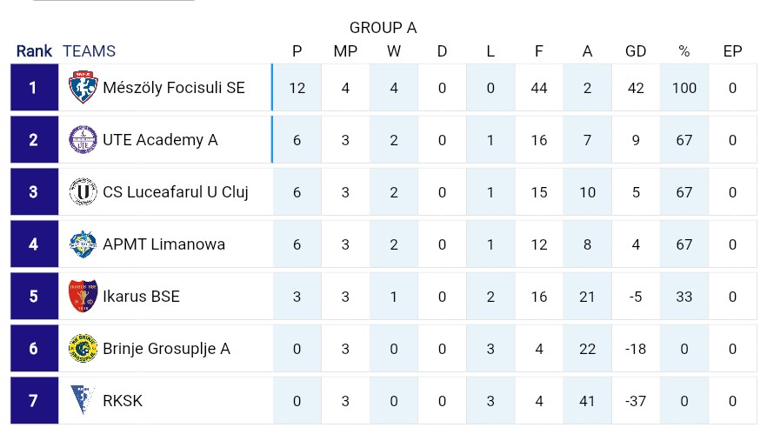Image resolution: width=767 pixels, height=441 pixels.
Task: Click the EP column header
Action: coord(732,51)
